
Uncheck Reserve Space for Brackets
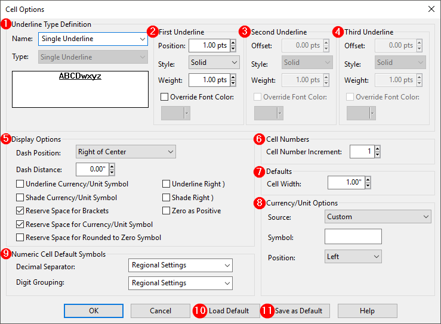point(21,211)
